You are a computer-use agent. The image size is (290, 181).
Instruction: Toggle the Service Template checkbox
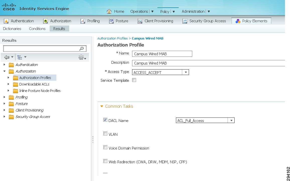coord(134,80)
